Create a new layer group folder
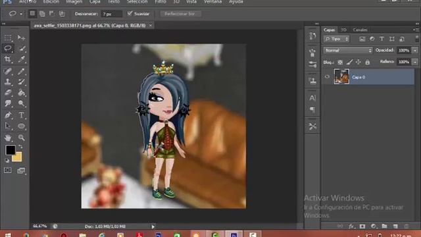The image size is (421, 237). (384, 226)
